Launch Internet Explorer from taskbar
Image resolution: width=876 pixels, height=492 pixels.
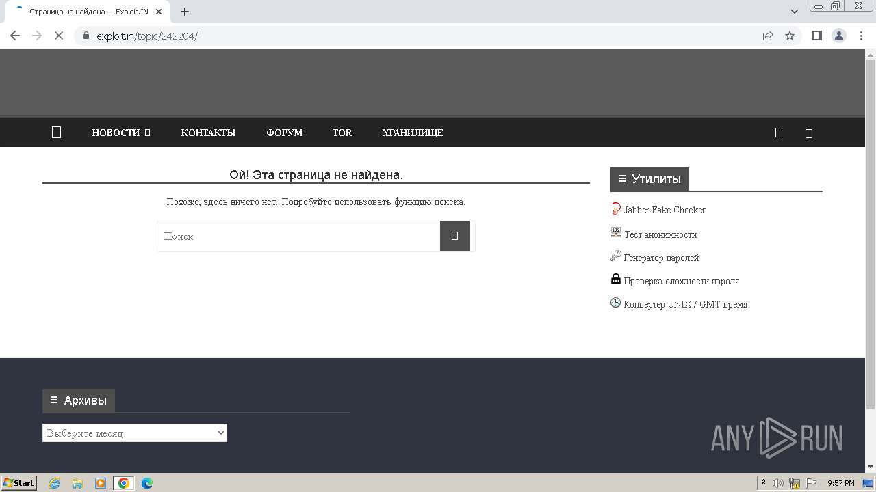55,483
